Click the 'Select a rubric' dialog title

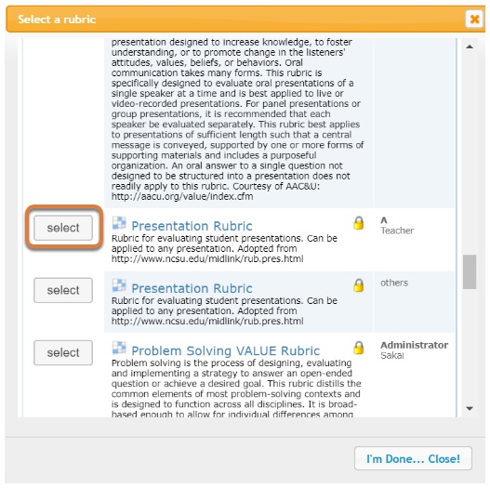(57, 20)
